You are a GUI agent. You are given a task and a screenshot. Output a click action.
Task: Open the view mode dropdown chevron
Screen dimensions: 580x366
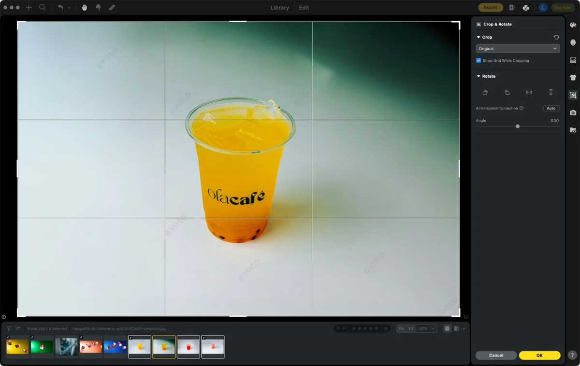(464, 328)
